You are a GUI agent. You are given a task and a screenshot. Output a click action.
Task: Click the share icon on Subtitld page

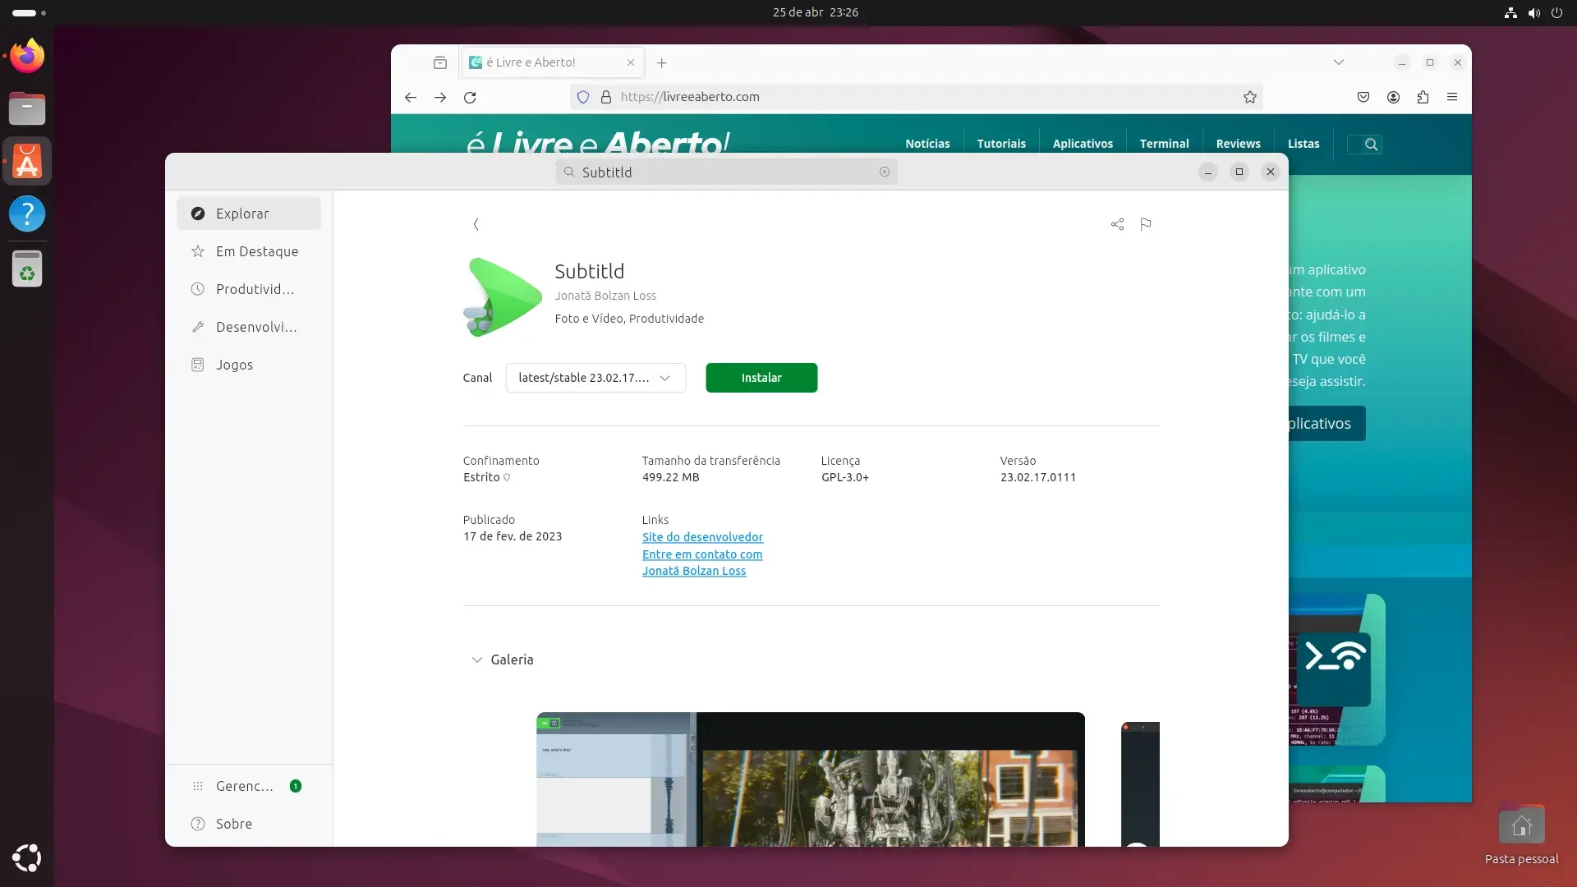click(1117, 224)
